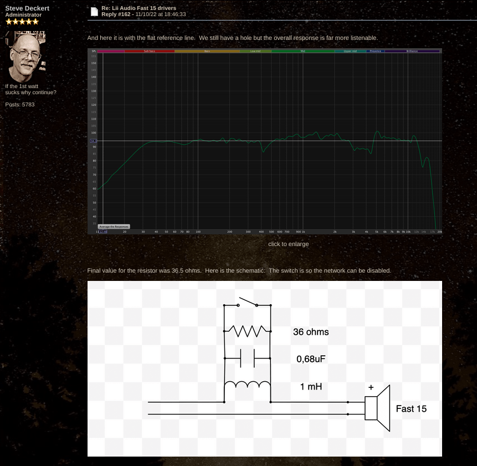Viewport: 477px width, 466px height.
Task: Click the '11/10/22 at 18:46:33' timestamp
Action: [x=161, y=14]
